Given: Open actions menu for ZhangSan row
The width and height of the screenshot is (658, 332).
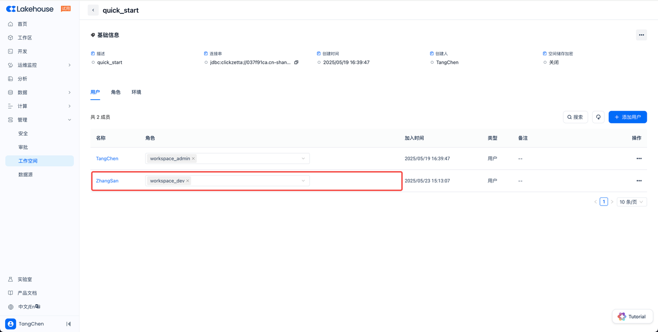Looking at the screenshot, I should point(639,181).
